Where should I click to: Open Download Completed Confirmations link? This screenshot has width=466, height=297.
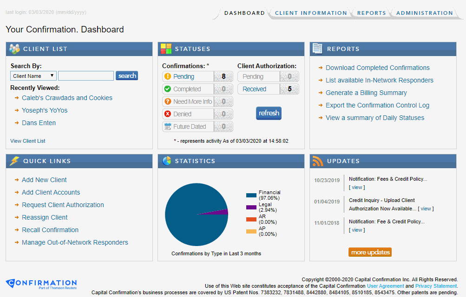pyautogui.click(x=377, y=68)
